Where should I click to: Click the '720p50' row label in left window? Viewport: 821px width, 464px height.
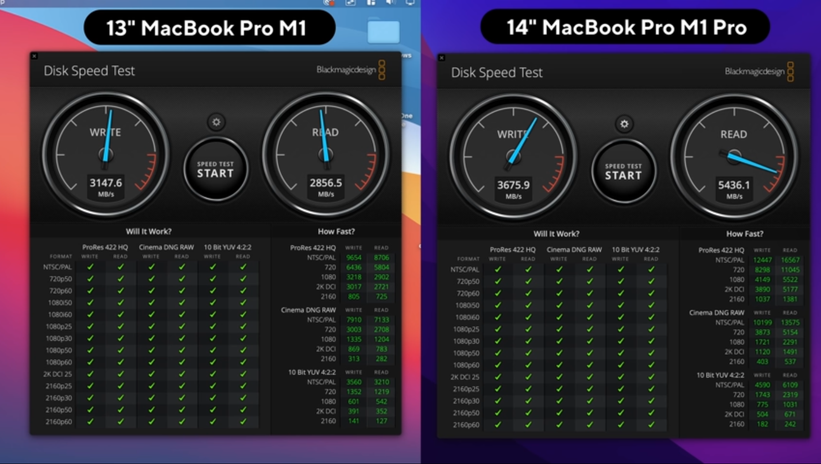point(60,279)
